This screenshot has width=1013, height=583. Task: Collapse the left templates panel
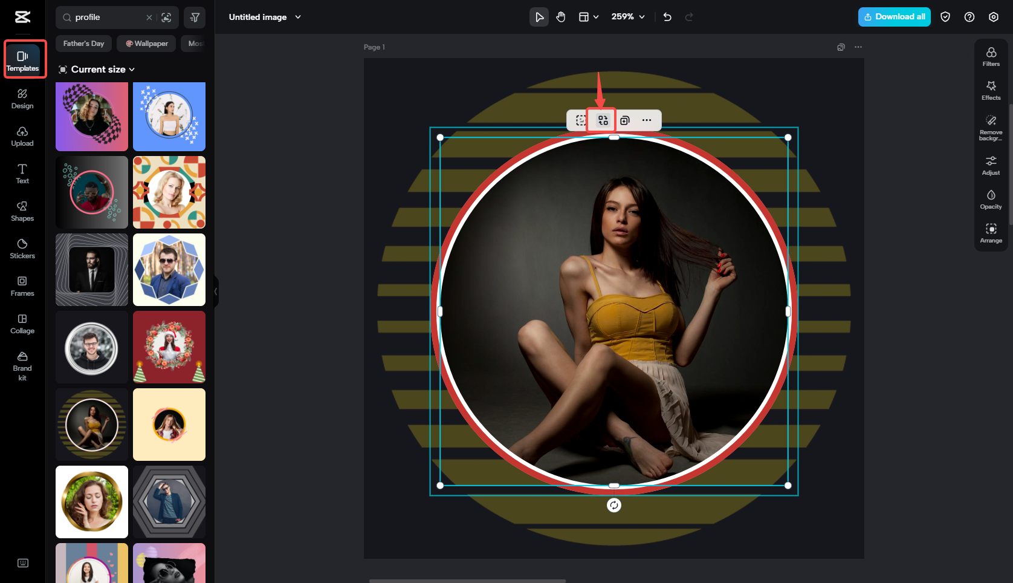coord(216,291)
